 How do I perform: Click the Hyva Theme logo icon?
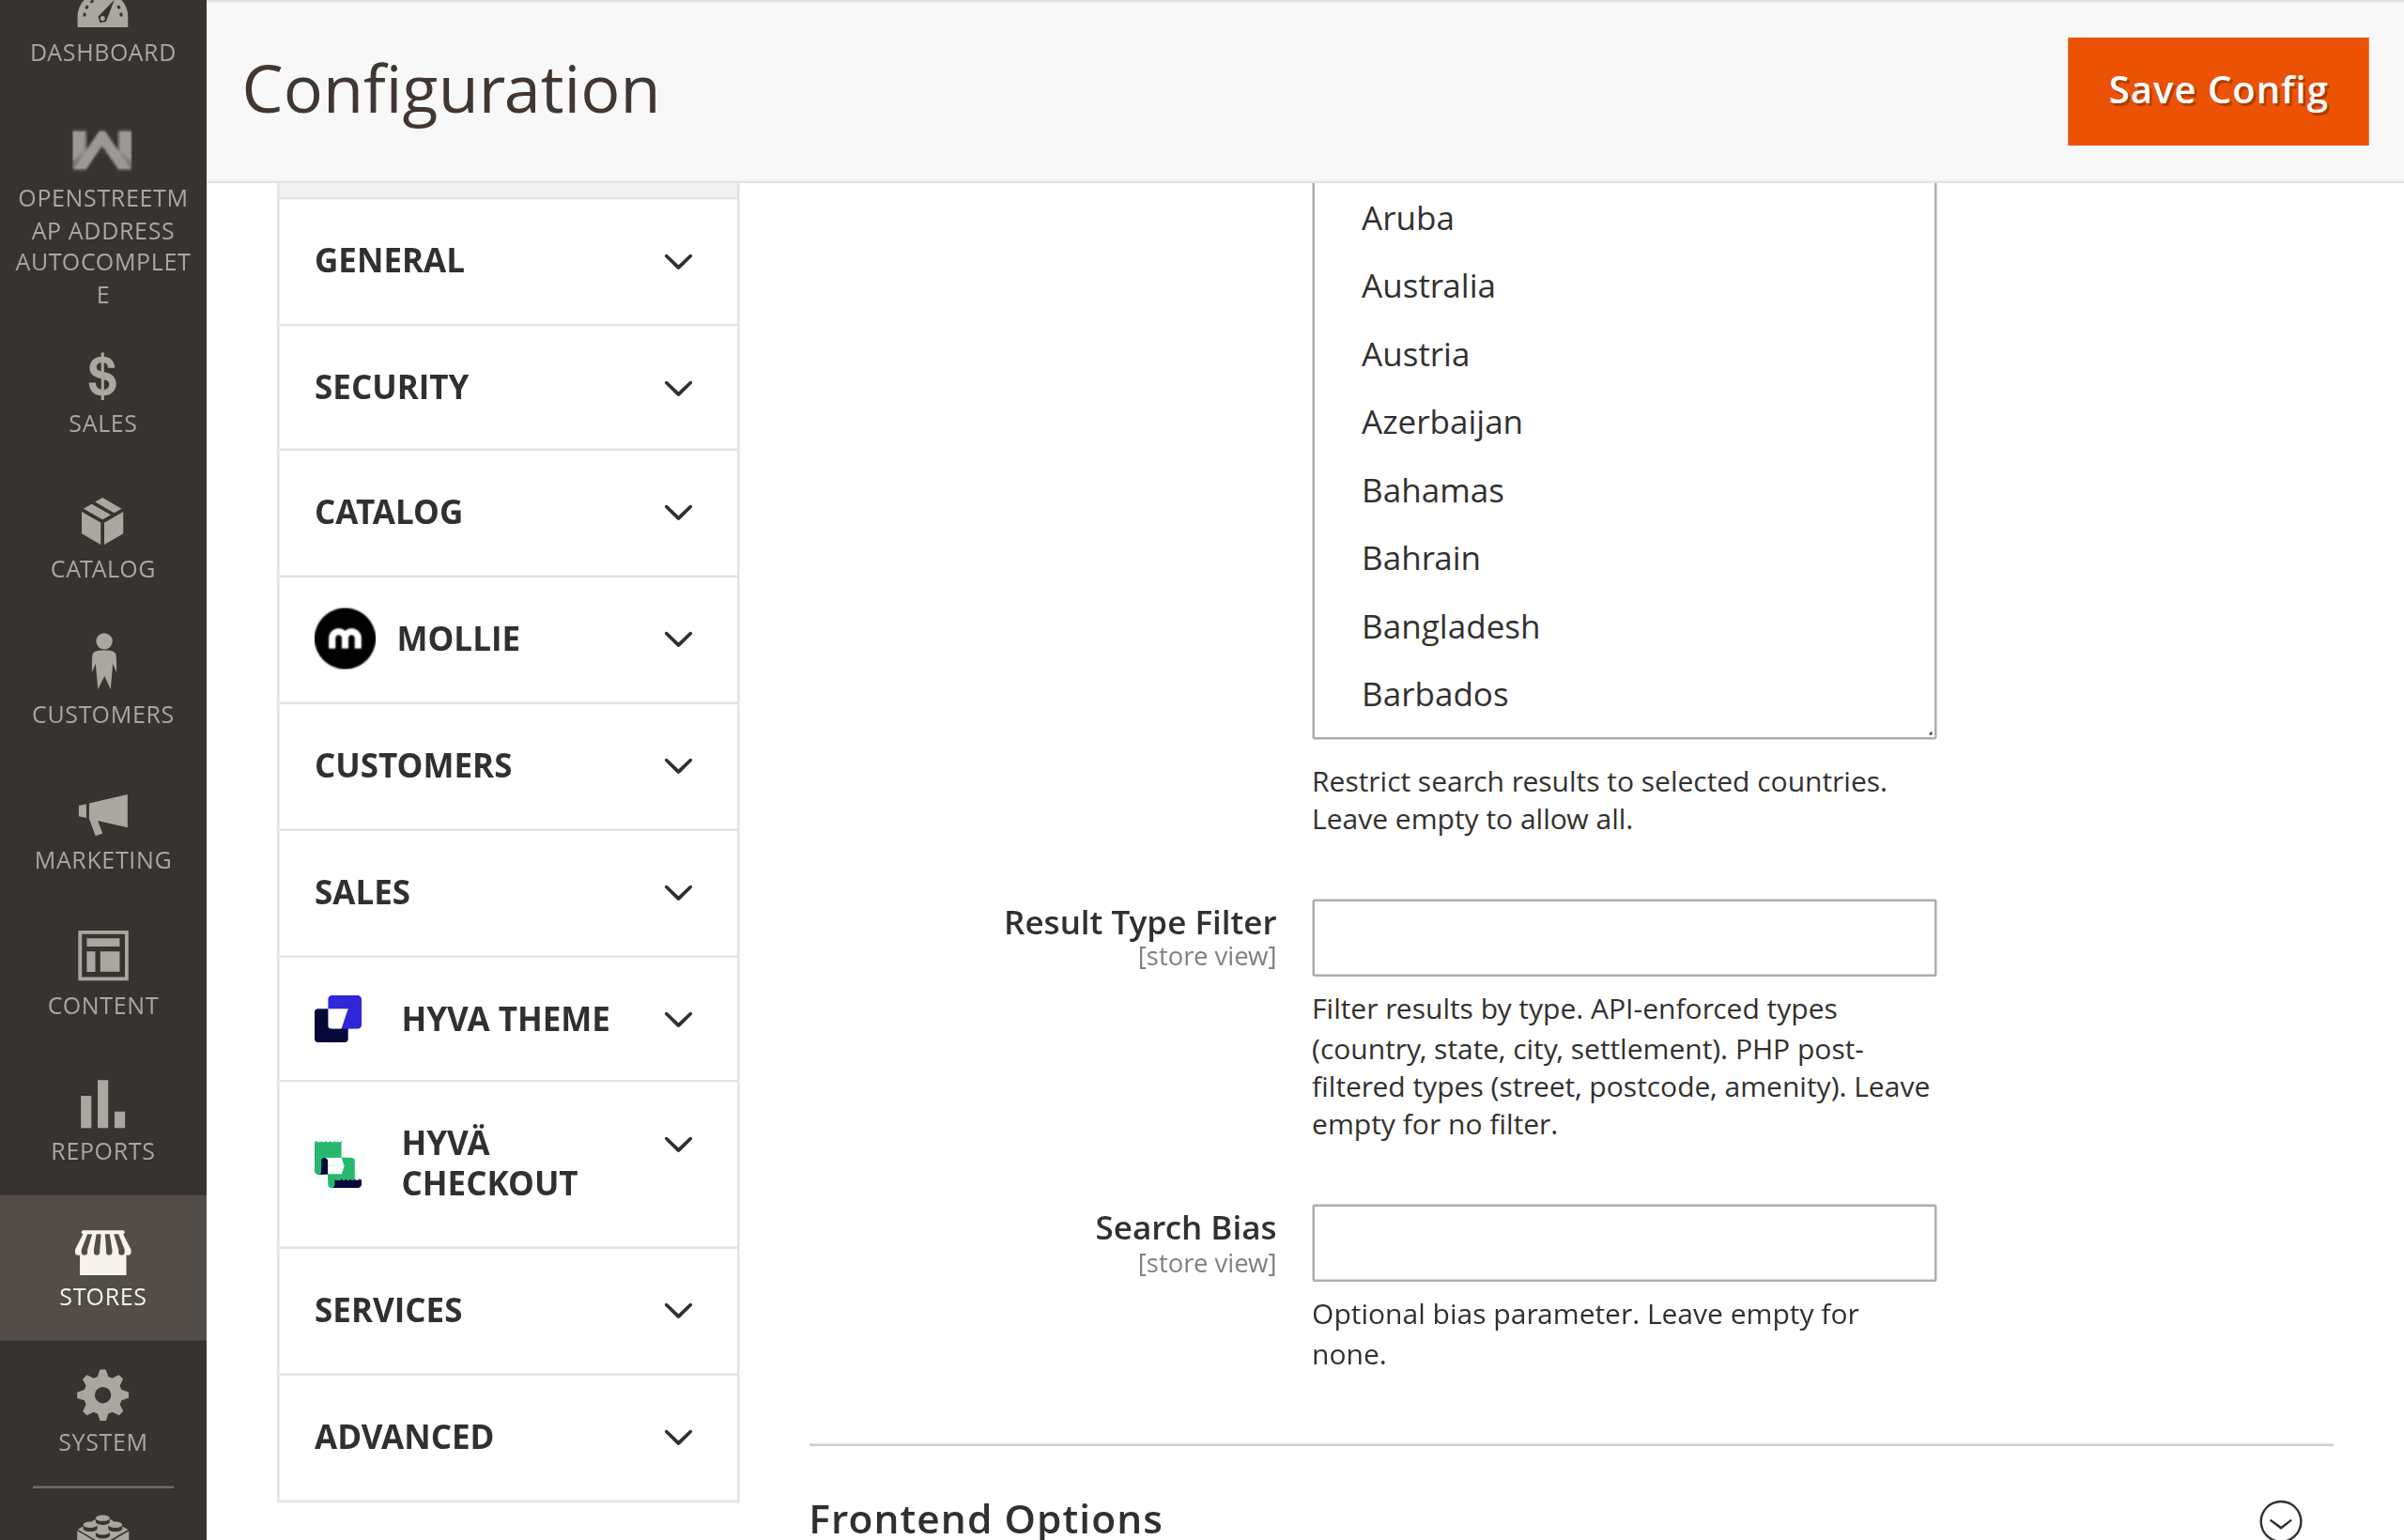[338, 1018]
